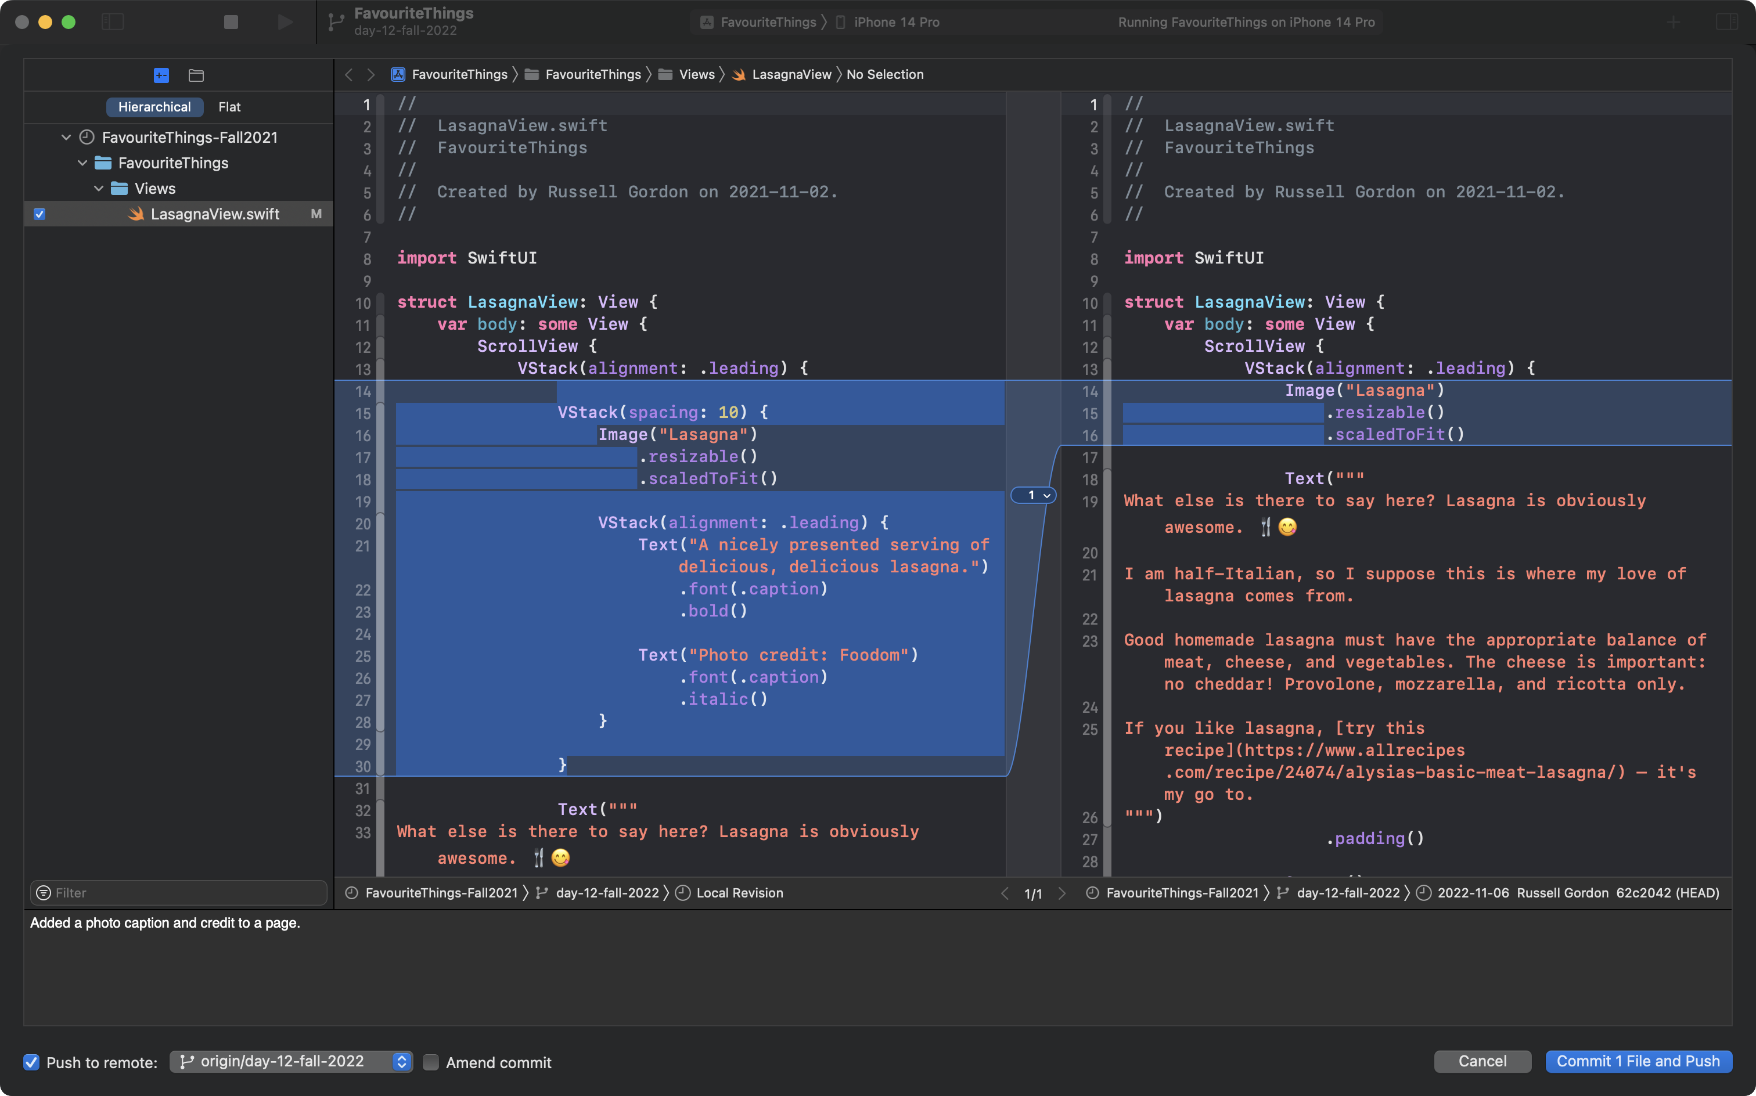Click the hierarchical file navigator icon
This screenshot has height=1096, width=1756.
pos(196,74)
